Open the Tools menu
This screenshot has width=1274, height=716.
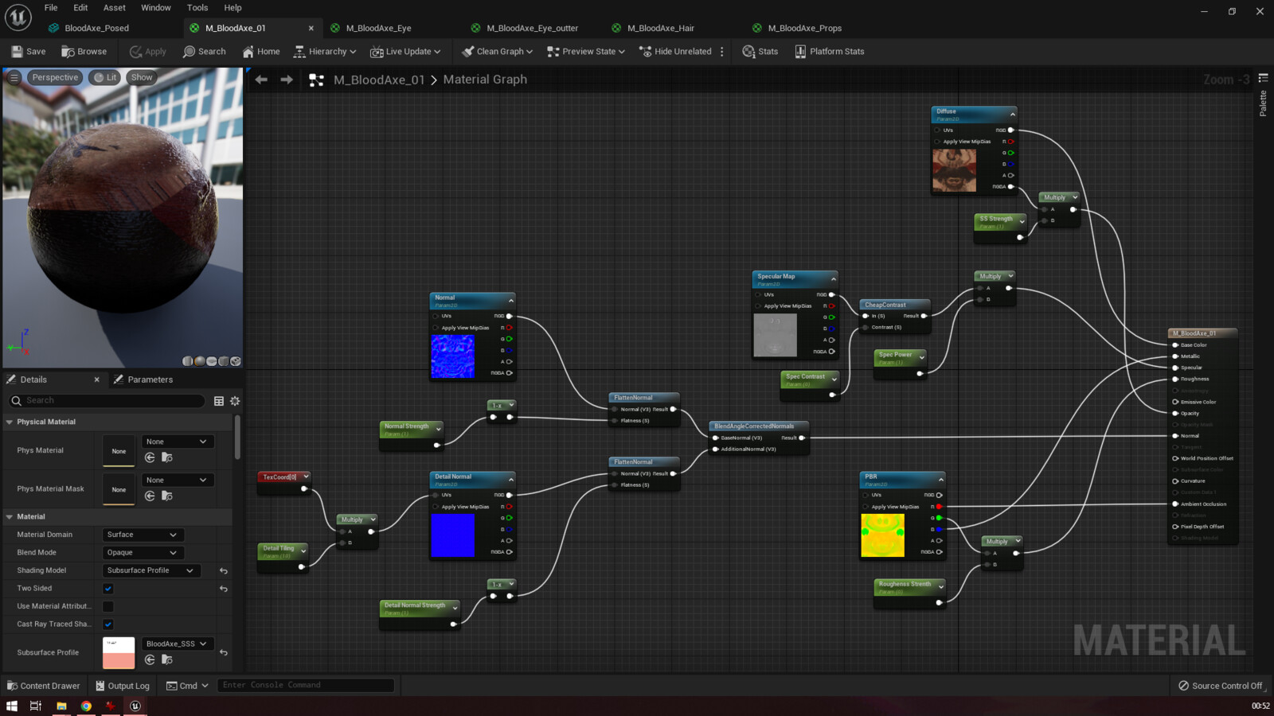(x=197, y=8)
